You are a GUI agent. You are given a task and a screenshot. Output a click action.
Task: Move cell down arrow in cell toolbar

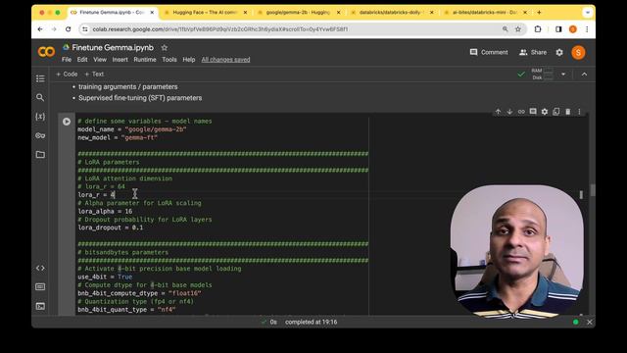[x=509, y=112]
